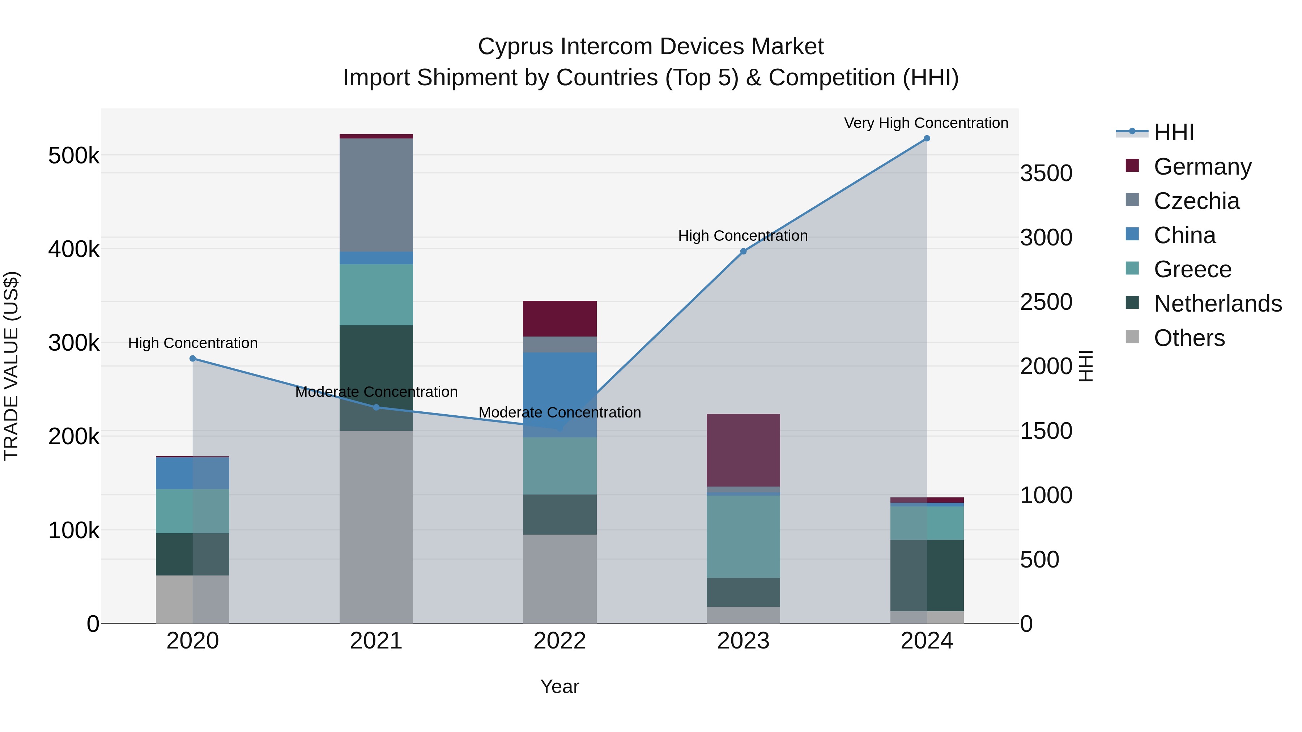Screen dimensions: 1302x732
Task: Toggle Czechia series in legend
Action: click(x=1196, y=201)
